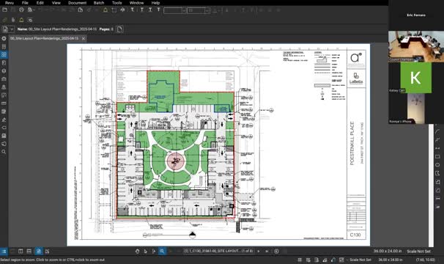Click the Print icon in toolbar
The height and width of the screenshot is (264, 444).
21,10
